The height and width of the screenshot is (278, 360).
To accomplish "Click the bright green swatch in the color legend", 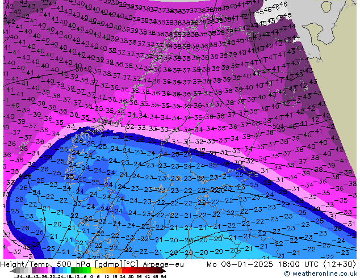I will pos(89,270).
